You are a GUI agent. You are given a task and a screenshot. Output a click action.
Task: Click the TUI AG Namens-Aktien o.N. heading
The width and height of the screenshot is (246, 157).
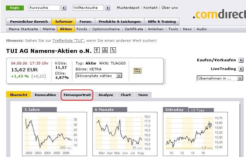point(49,51)
